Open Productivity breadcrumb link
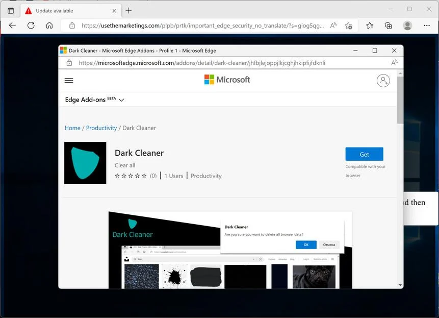The image size is (439, 318). (x=101, y=128)
